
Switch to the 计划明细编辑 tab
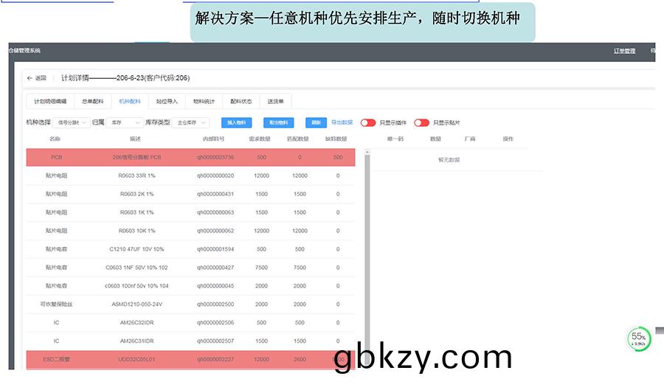(x=50, y=102)
